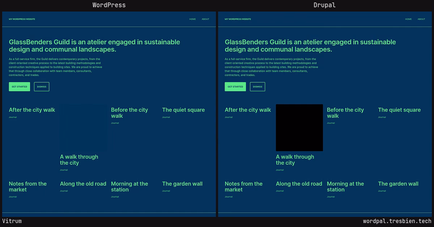
Task: Click Journal under 'After the city walk' in Drupal pane
Action: tap(229, 117)
